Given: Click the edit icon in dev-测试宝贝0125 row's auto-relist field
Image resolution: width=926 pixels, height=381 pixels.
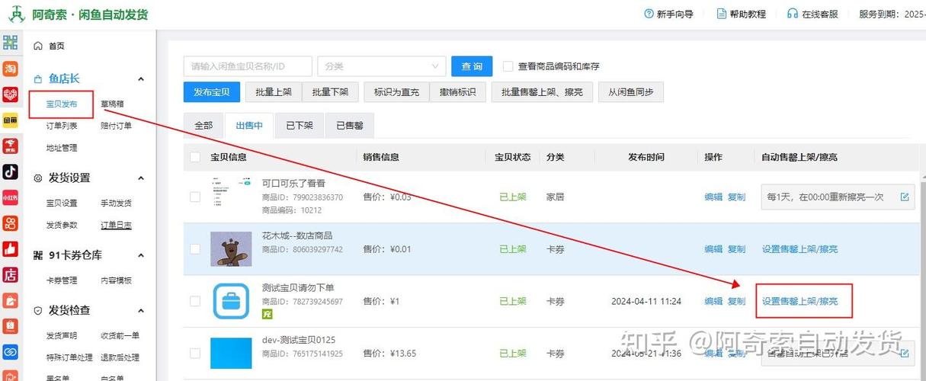Looking at the screenshot, I should pos(905,354).
